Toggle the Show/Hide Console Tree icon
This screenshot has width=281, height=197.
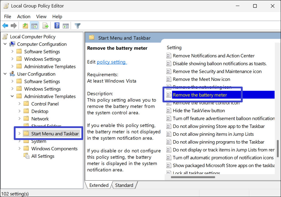34,26
